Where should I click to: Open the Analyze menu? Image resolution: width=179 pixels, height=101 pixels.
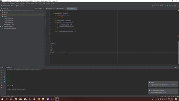pyautogui.click(x=22, y=3)
